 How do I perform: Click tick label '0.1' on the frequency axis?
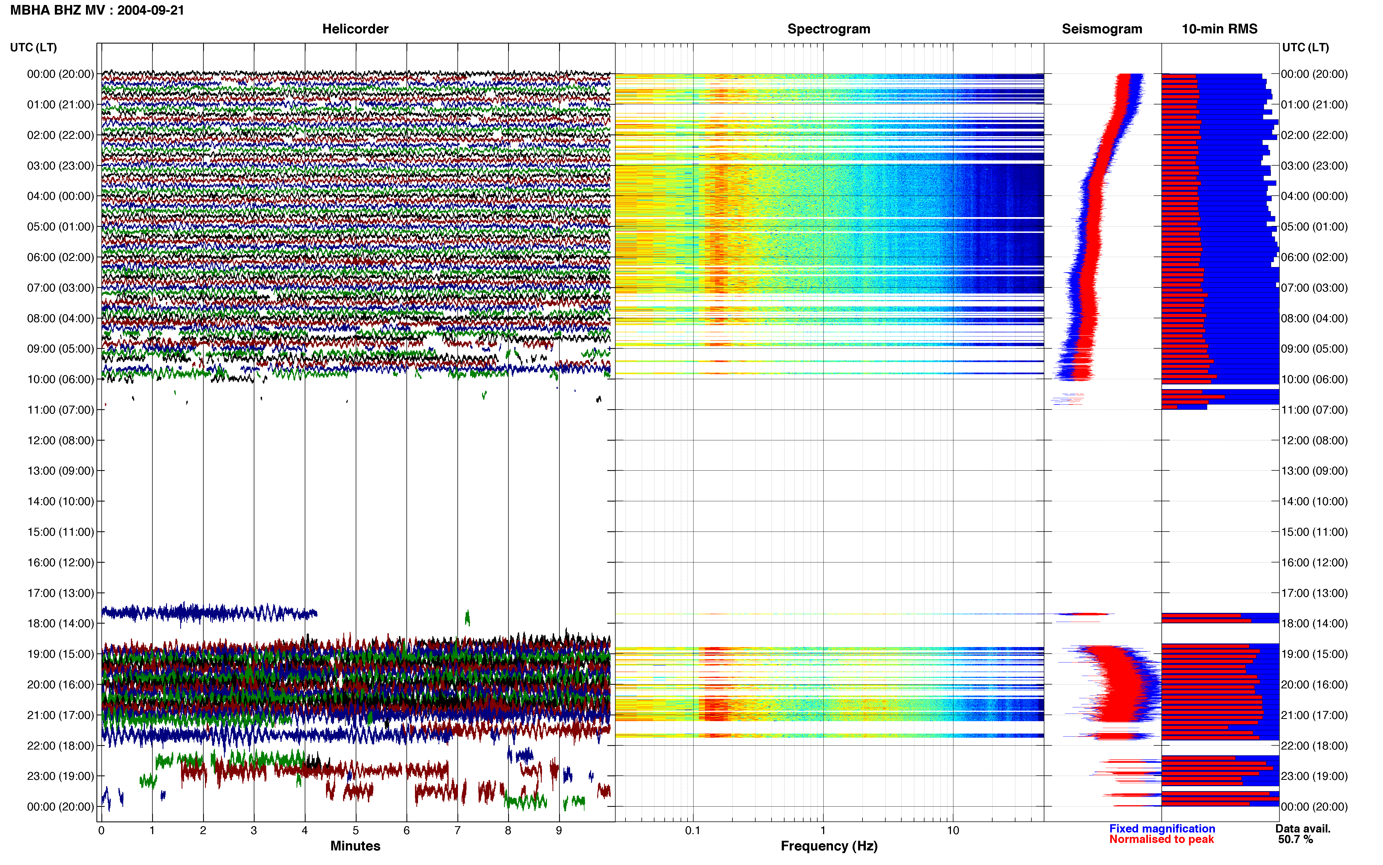(x=693, y=831)
